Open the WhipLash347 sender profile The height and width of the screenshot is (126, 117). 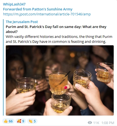click(x=14, y=4)
